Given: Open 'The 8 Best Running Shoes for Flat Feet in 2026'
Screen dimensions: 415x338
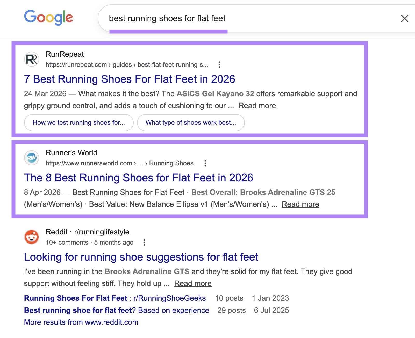Looking at the screenshot, I should pyautogui.click(x=139, y=178).
